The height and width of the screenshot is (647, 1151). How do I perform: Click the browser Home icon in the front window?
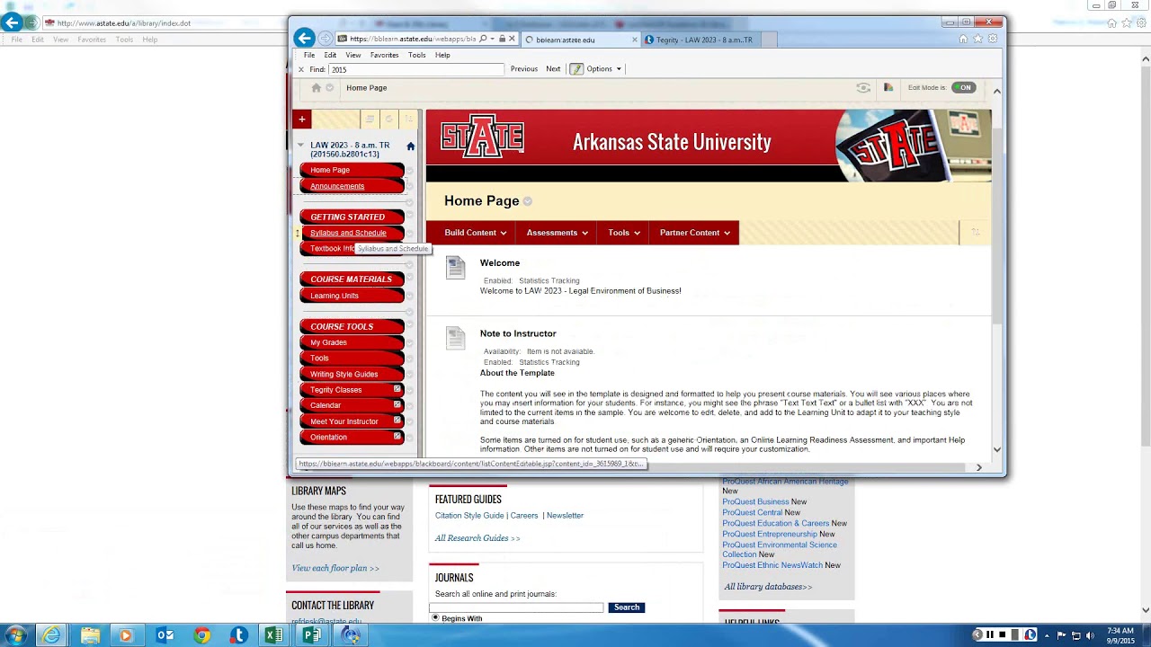click(964, 39)
